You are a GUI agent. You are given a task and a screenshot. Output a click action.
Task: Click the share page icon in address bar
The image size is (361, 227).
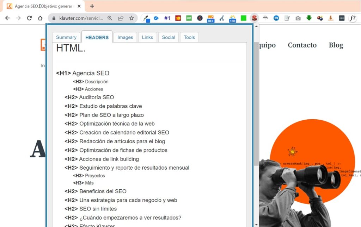[x=121, y=18]
